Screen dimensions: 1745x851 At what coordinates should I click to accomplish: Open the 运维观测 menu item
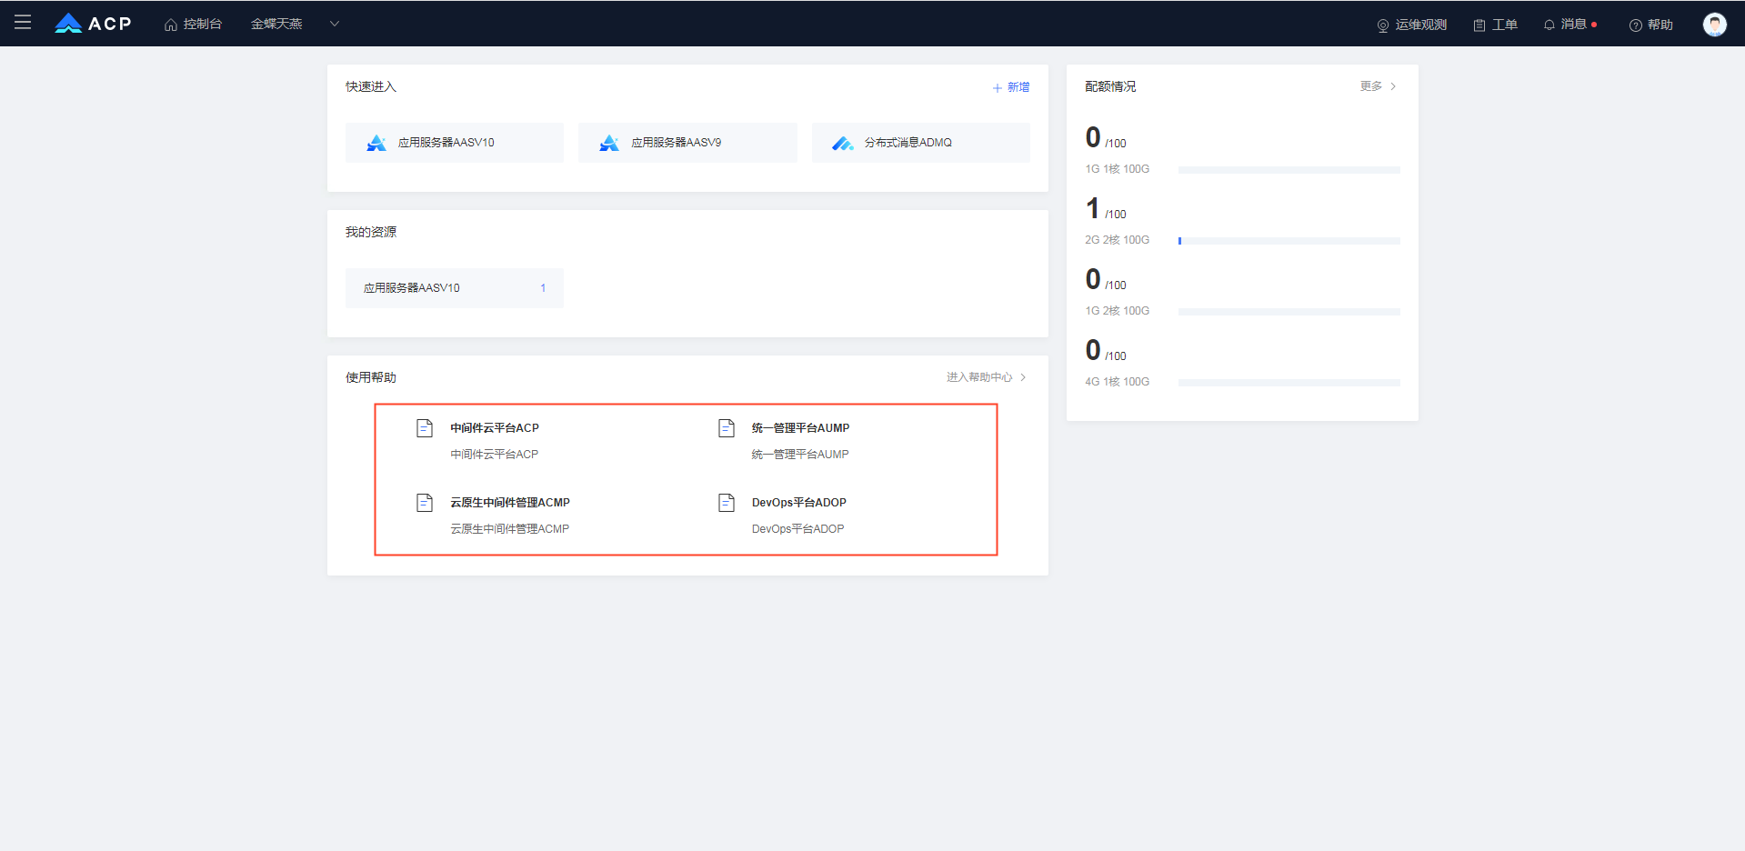tap(1411, 25)
